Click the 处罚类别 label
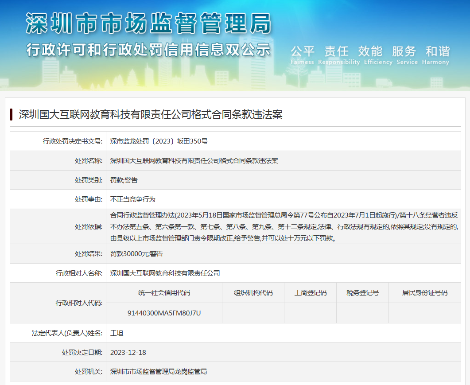The image size is (470, 385). pos(89,180)
